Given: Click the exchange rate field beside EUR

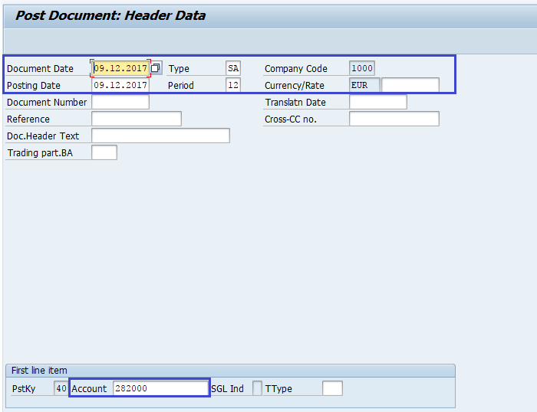Looking at the screenshot, I should [x=410, y=85].
